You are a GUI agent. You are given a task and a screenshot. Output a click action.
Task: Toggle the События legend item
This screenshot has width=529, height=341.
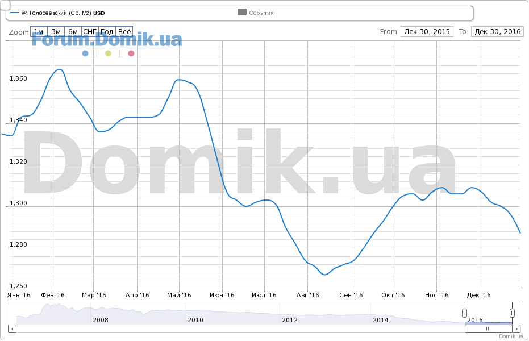[x=256, y=13]
